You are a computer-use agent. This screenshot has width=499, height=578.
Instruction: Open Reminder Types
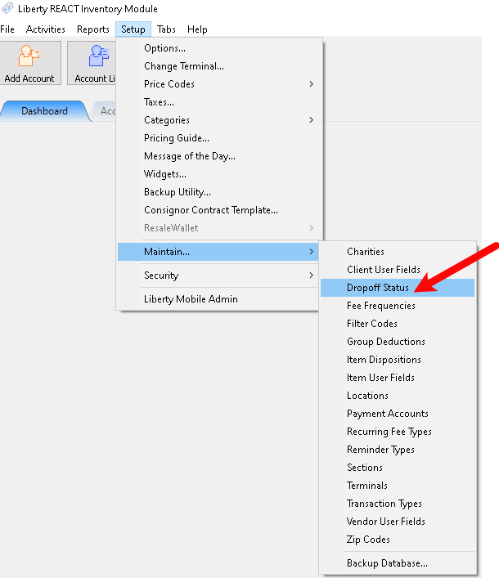(398, 450)
